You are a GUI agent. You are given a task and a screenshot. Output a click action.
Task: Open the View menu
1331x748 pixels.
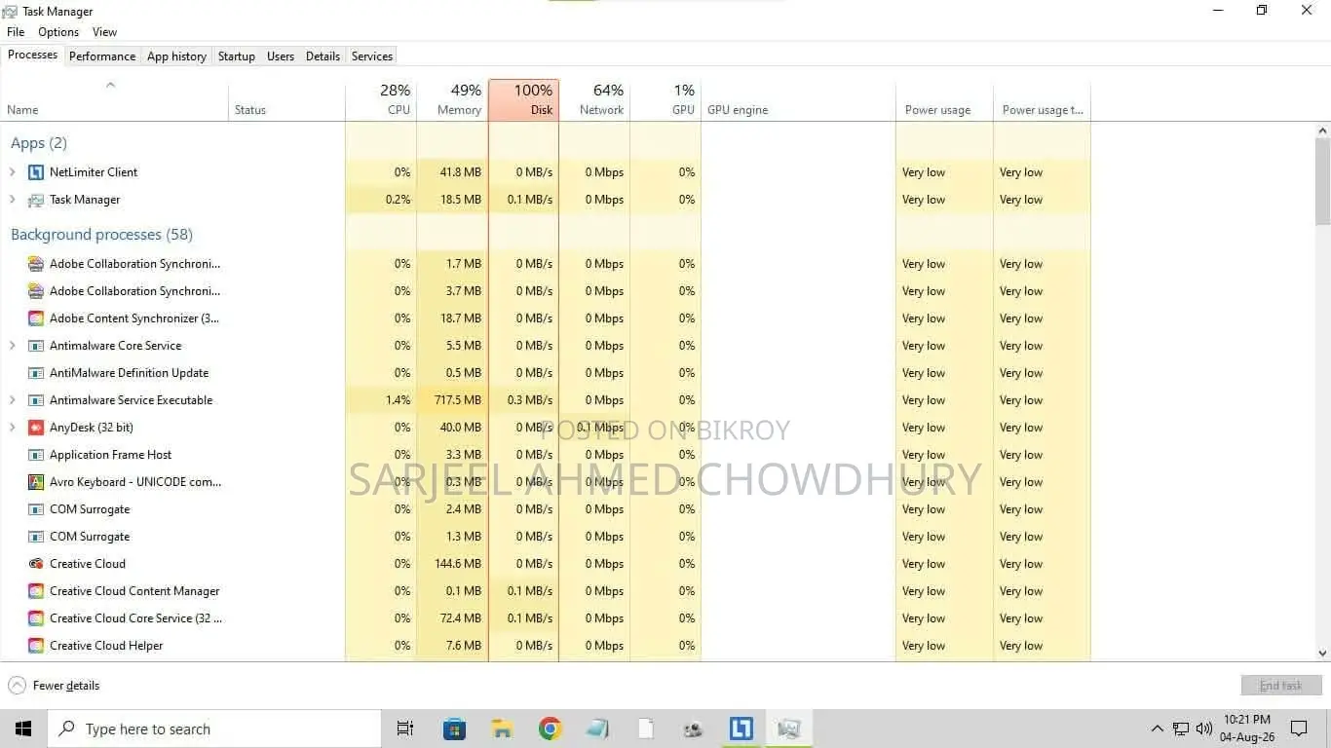pos(105,32)
